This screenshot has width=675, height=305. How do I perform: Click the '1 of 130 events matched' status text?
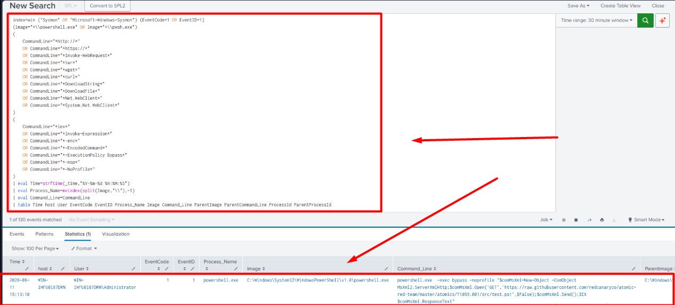click(35, 220)
